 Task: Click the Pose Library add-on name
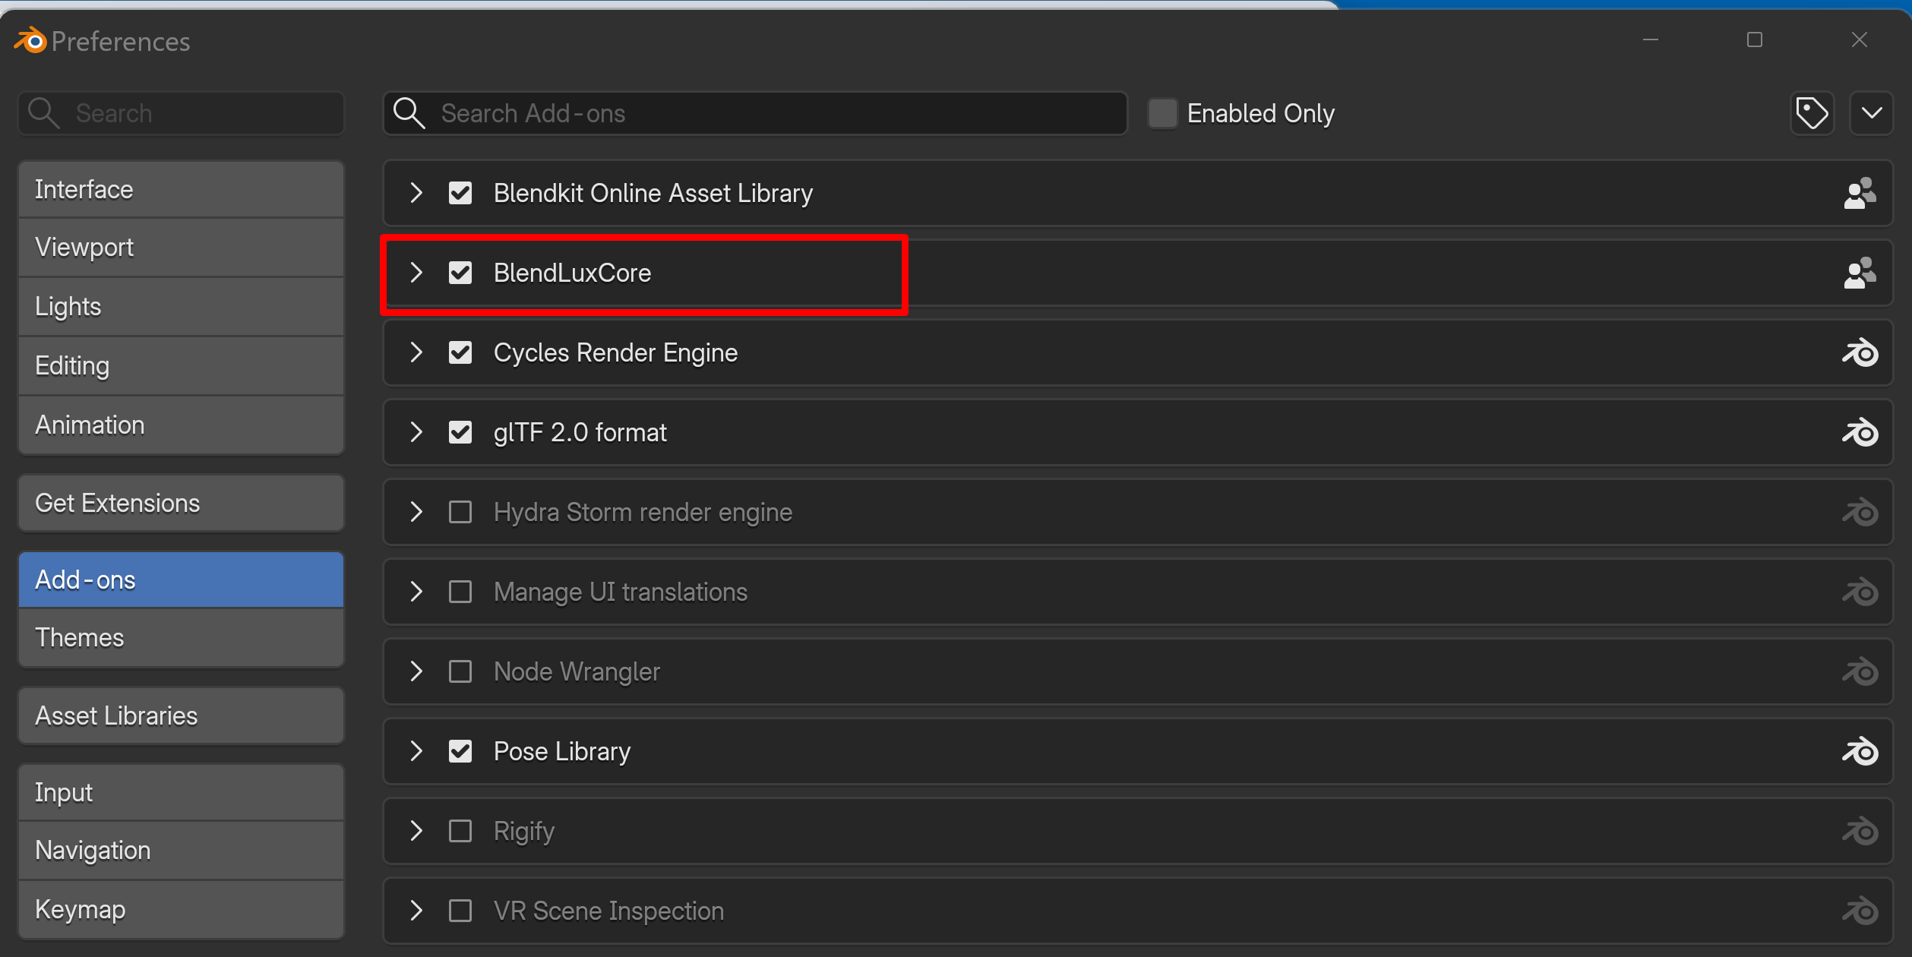tap(562, 751)
